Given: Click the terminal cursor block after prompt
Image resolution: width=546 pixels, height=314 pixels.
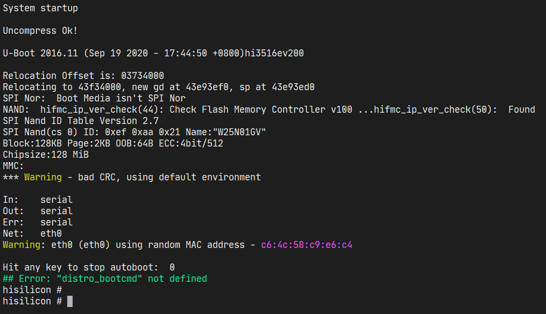Looking at the screenshot, I should [70, 301].
